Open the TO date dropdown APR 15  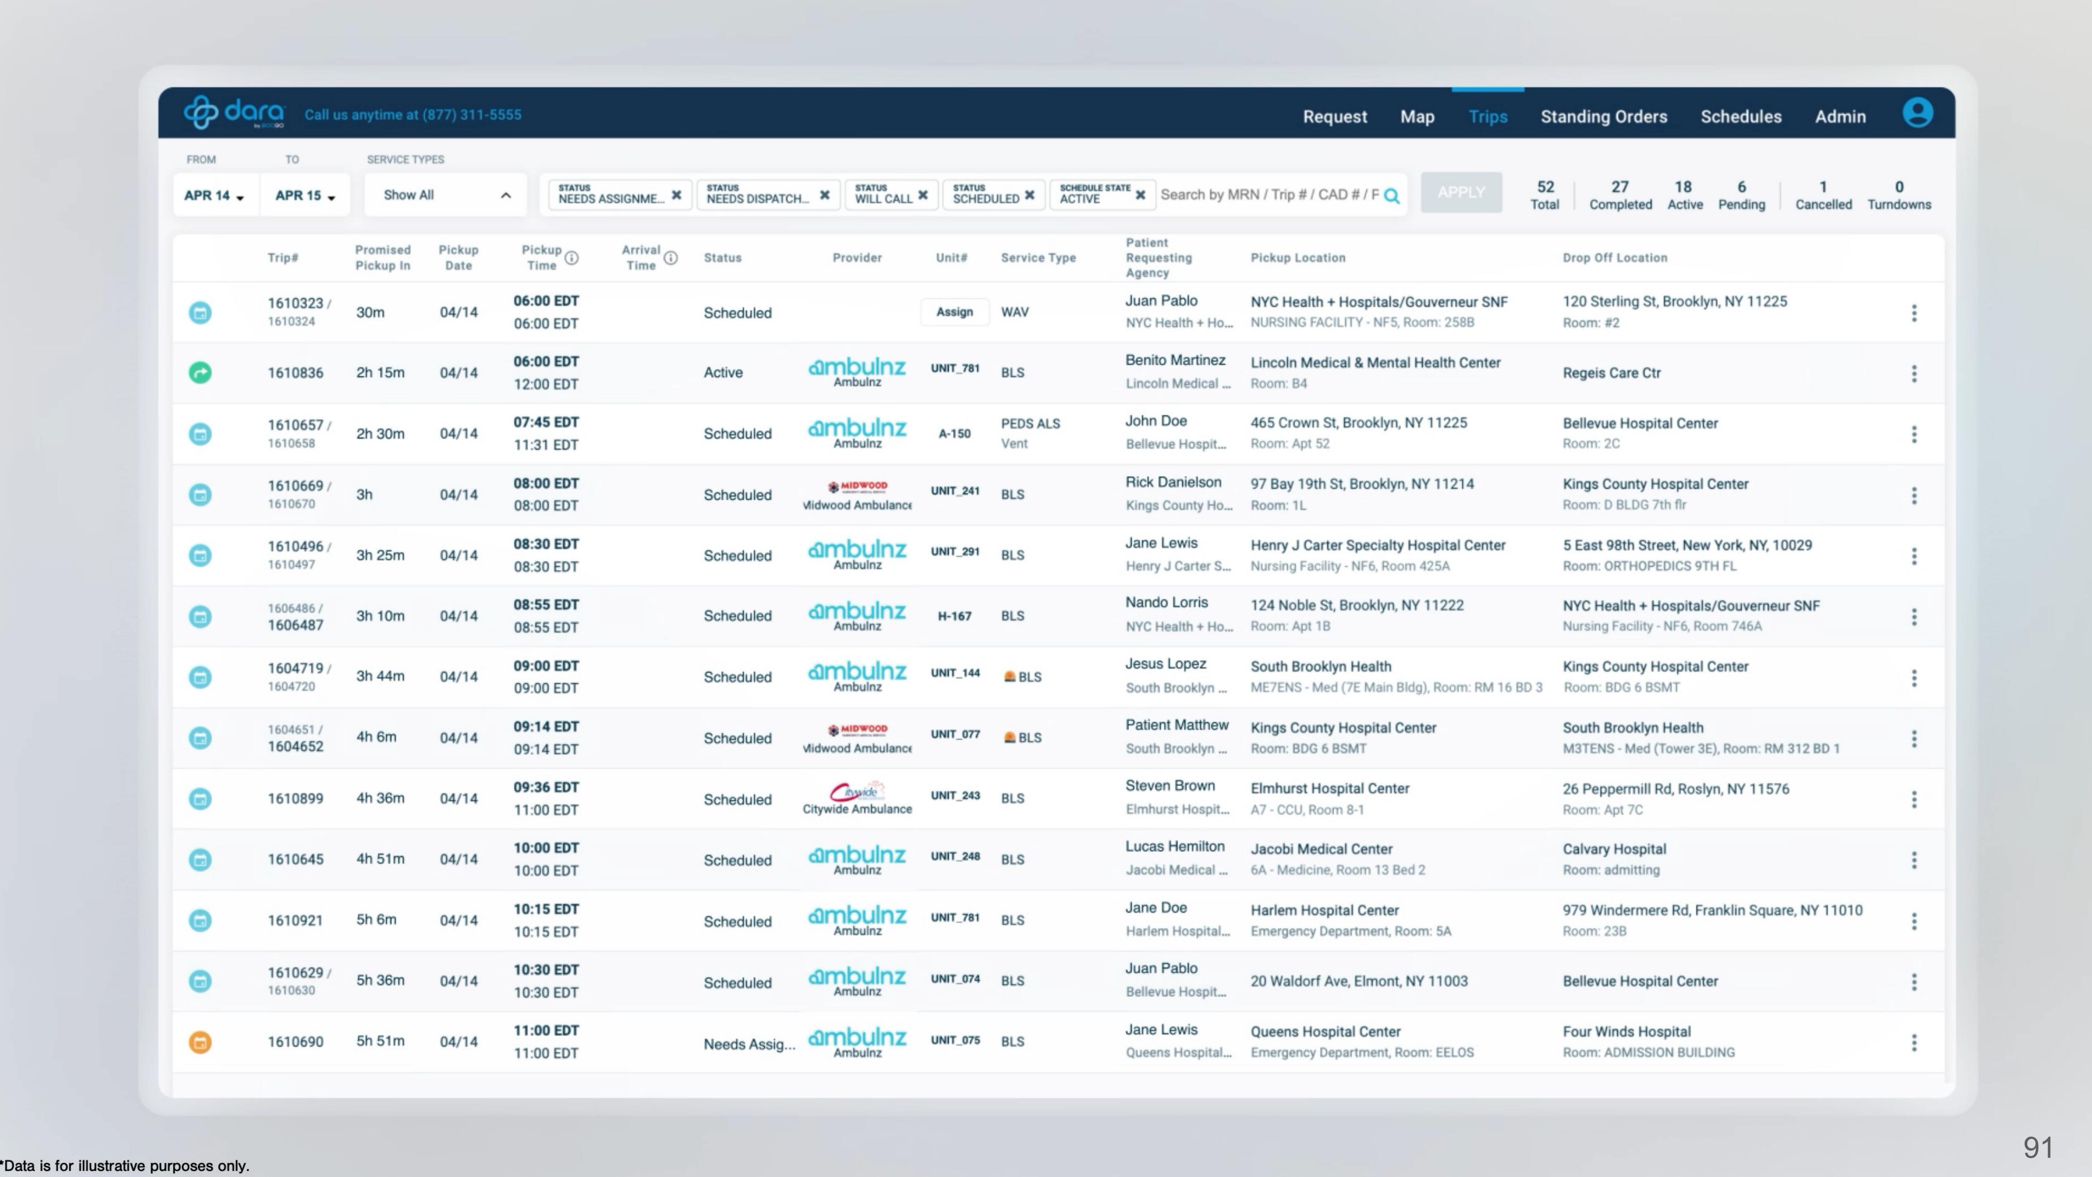click(306, 196)
